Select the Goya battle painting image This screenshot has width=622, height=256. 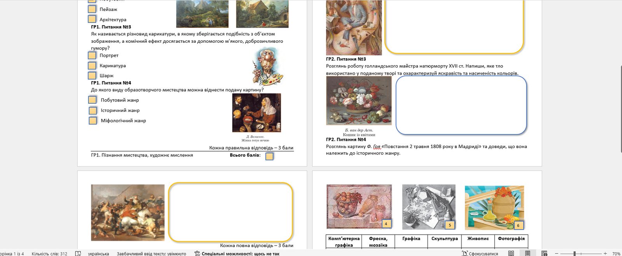coord(128,212)
